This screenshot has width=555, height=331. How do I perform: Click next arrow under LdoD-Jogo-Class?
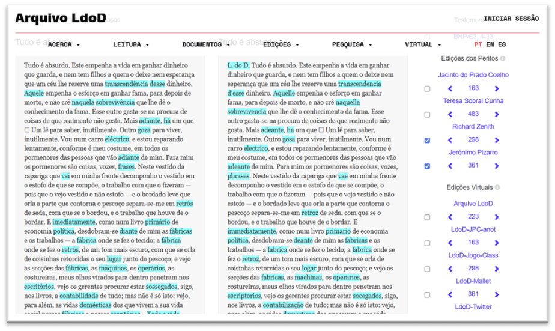coord(497,269)
